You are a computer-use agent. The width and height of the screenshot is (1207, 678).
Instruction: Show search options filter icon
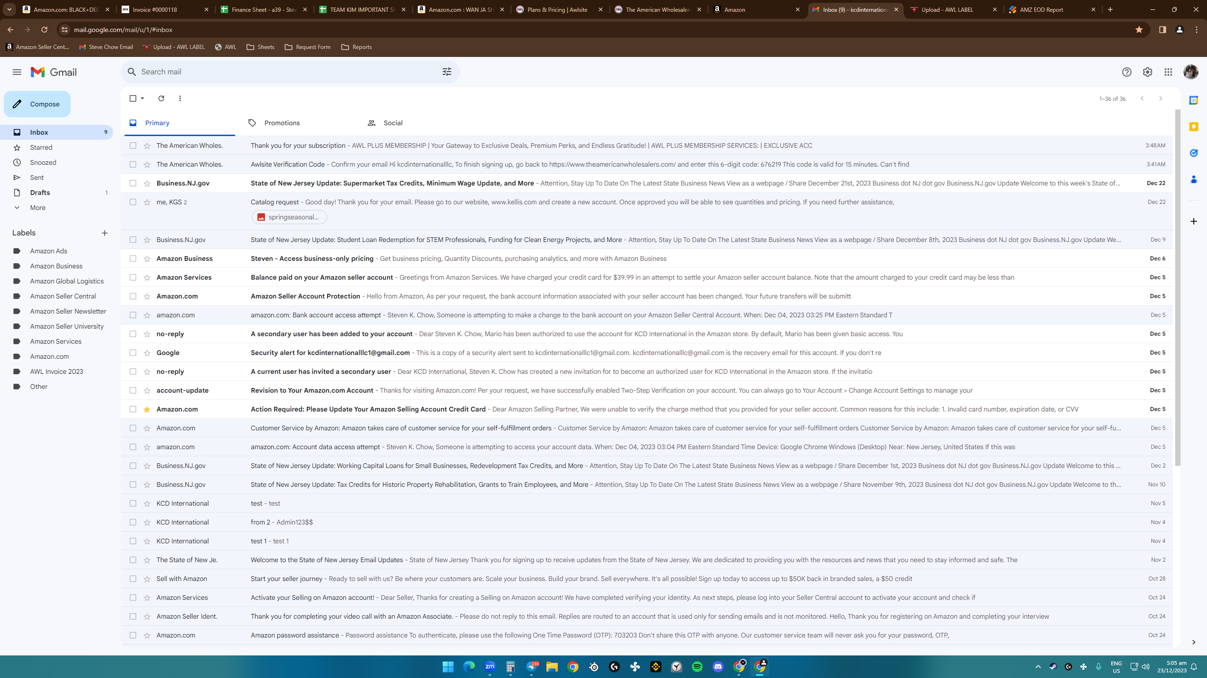446,72
